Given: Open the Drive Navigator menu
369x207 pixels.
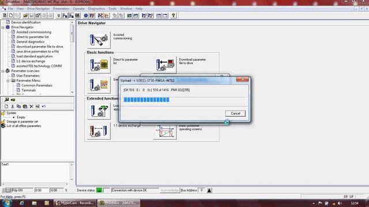Looking at the screenshot, I should tap(39, 9).
